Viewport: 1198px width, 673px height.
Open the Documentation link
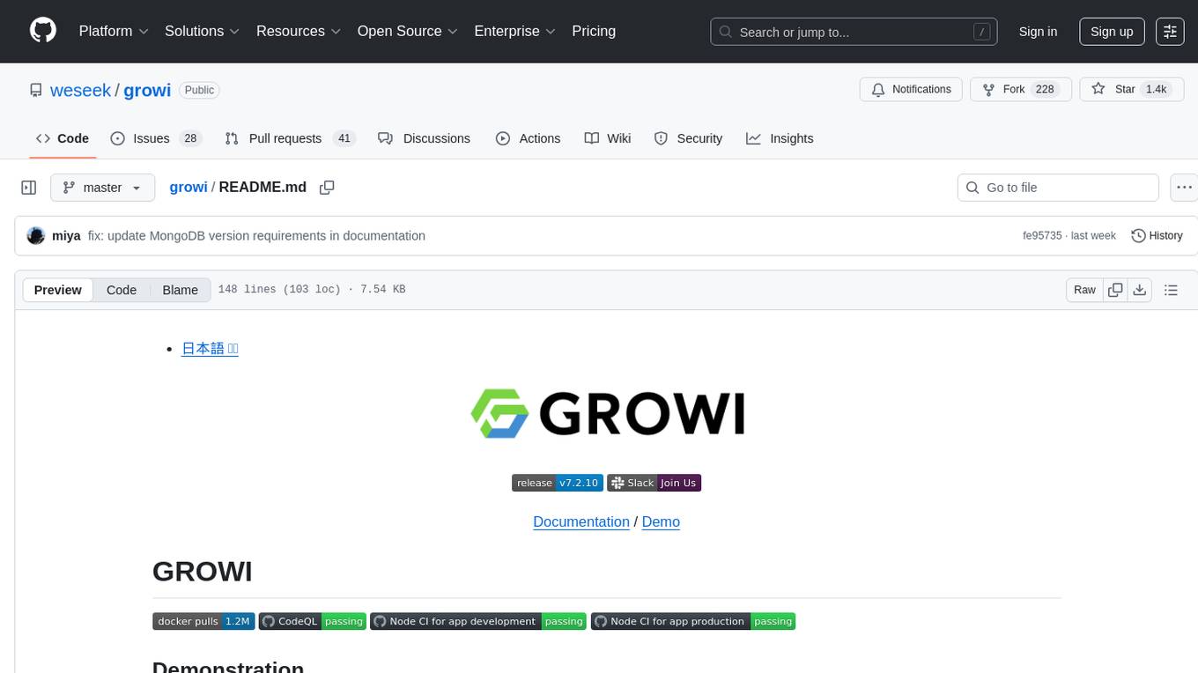pos(581,521)
